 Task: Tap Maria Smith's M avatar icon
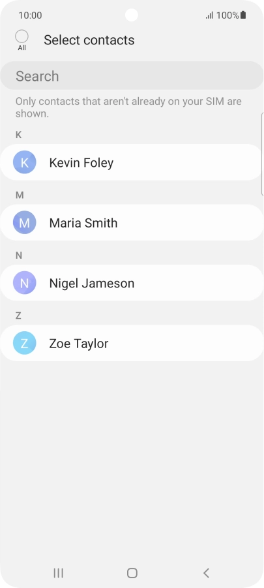tap(24, 223)
